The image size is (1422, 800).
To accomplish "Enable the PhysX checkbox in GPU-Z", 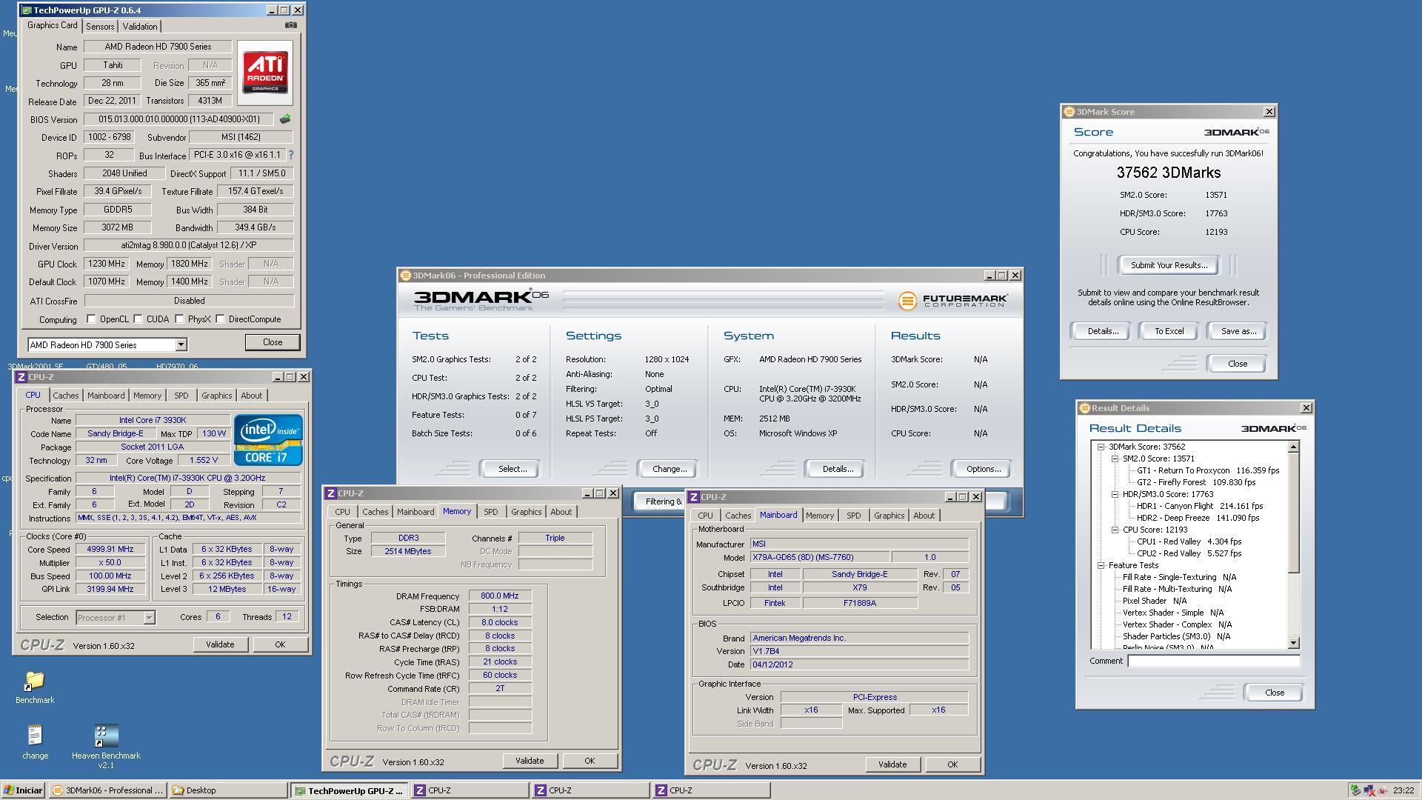I will pyautogui.click(x=179, y=319).
